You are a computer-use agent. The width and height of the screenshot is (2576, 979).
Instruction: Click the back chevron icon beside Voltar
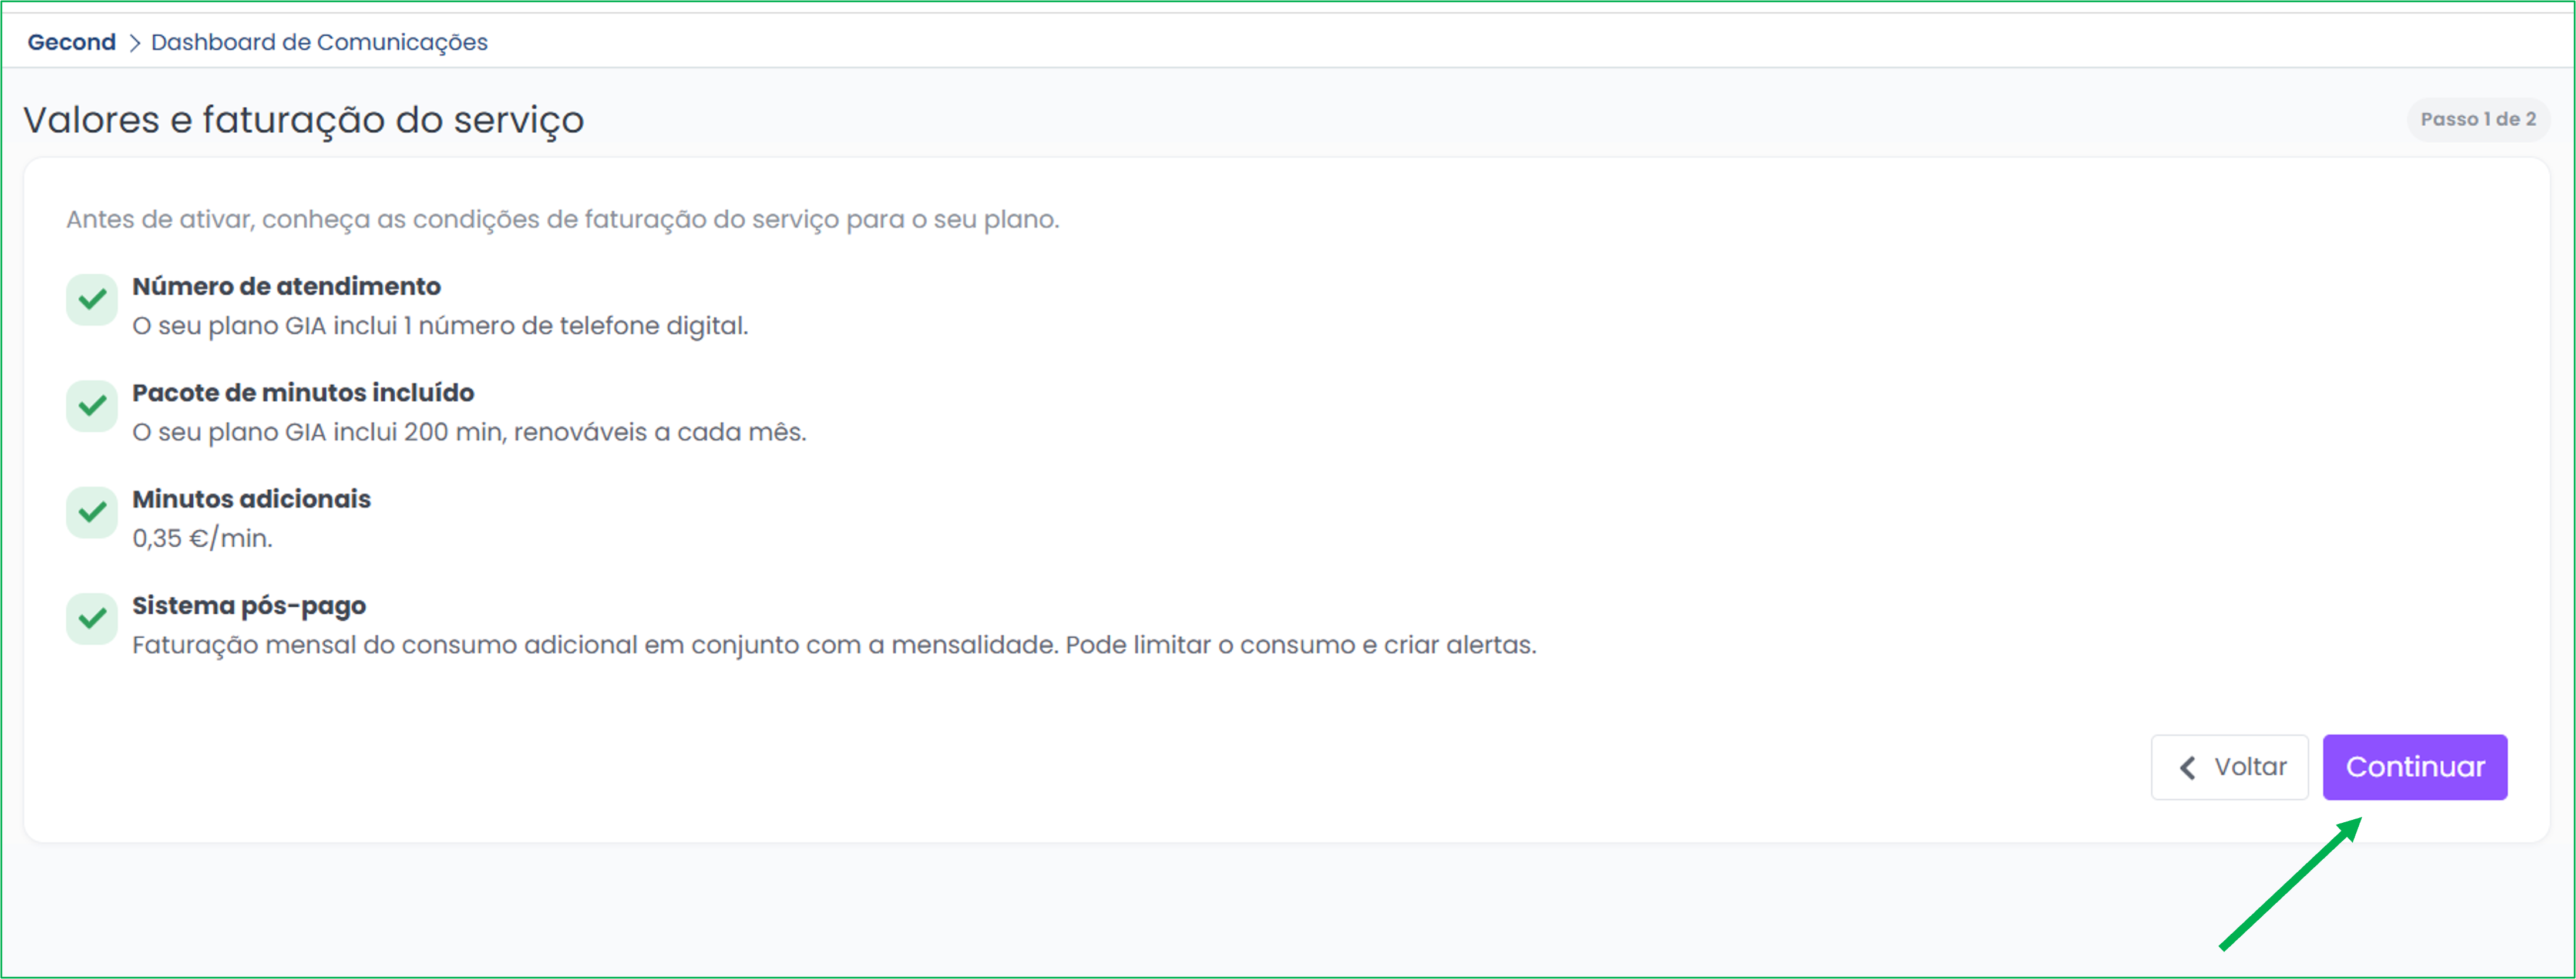(2188, 767)
